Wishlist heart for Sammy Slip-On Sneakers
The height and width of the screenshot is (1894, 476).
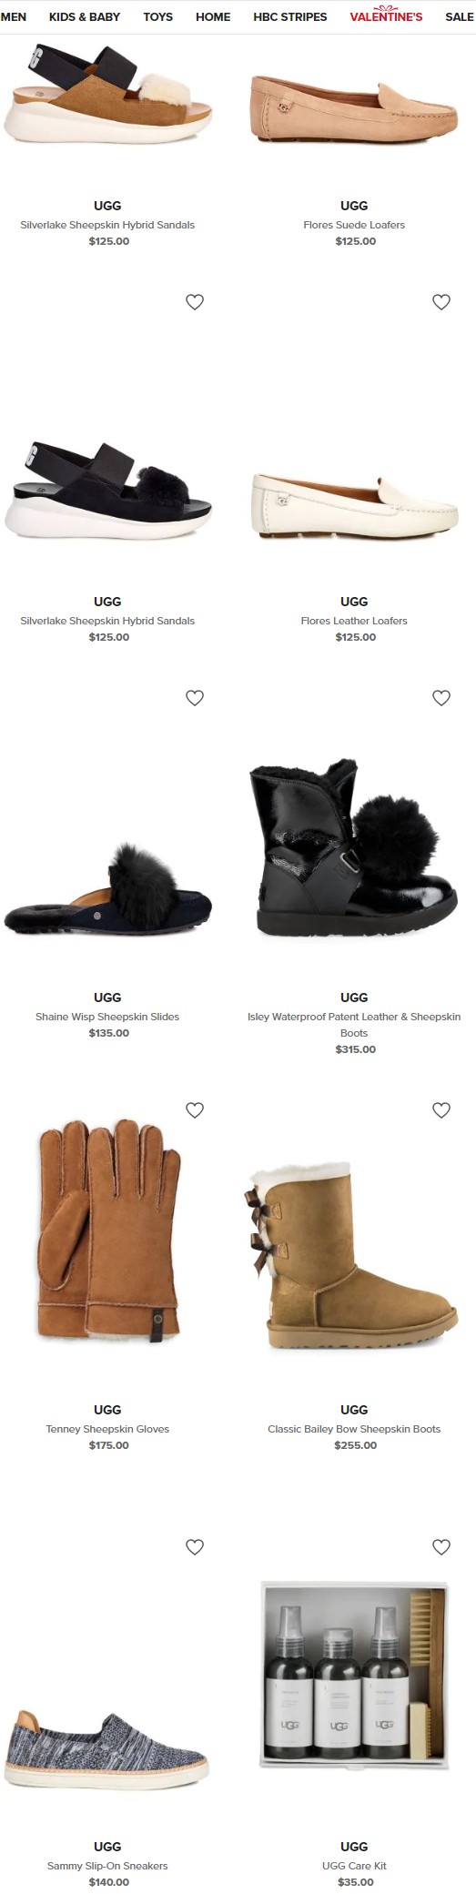[195, 1546]
